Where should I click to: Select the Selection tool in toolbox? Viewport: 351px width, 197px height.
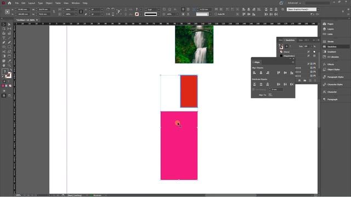pyautogui.click(x=4, y=24)
